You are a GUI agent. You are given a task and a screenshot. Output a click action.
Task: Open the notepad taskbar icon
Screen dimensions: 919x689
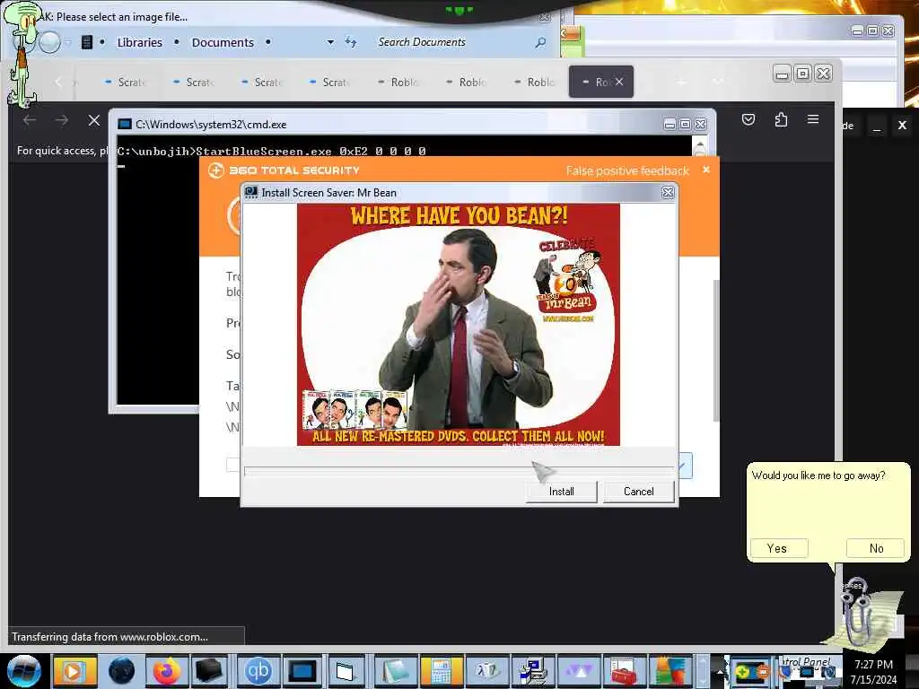point(395,671)
